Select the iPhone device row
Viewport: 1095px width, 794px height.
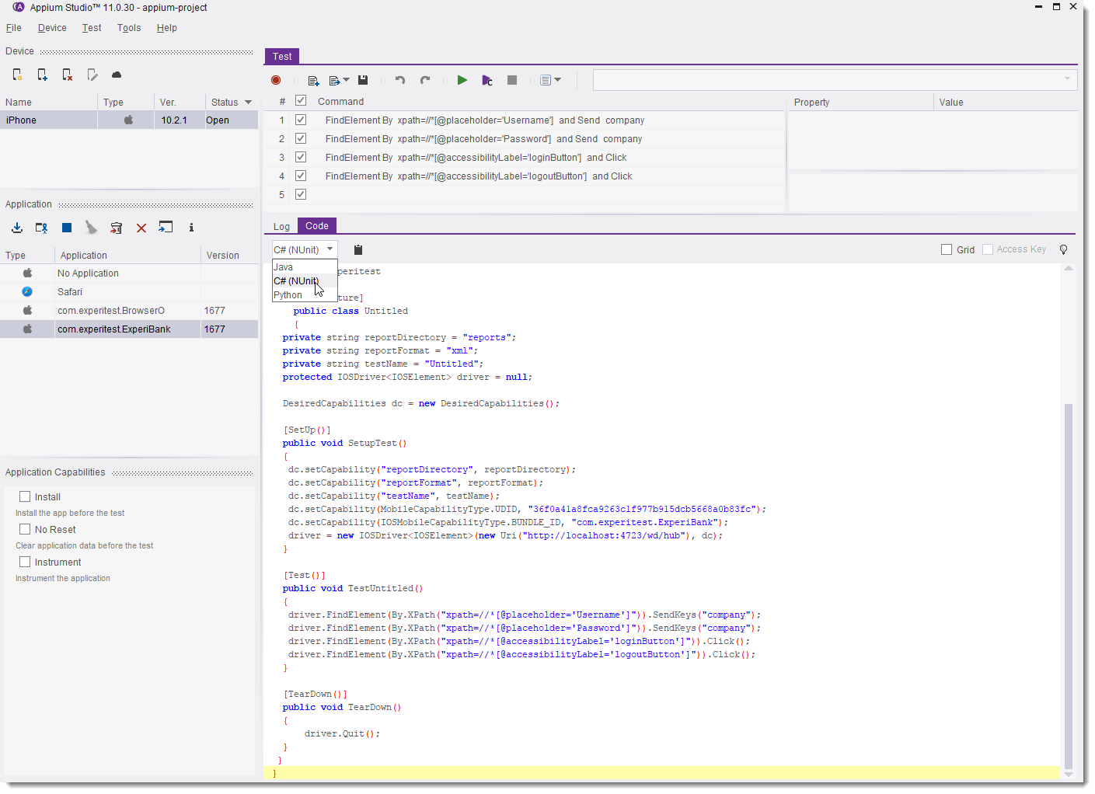(129, 120)
